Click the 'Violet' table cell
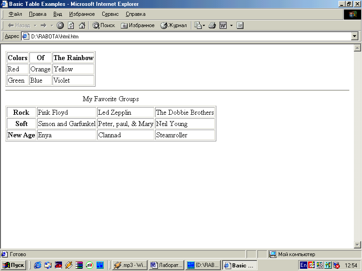Screen dimensions: 362x271 [73, 80]
